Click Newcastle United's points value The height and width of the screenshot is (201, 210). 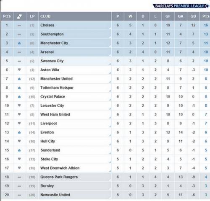coord(206,195)
